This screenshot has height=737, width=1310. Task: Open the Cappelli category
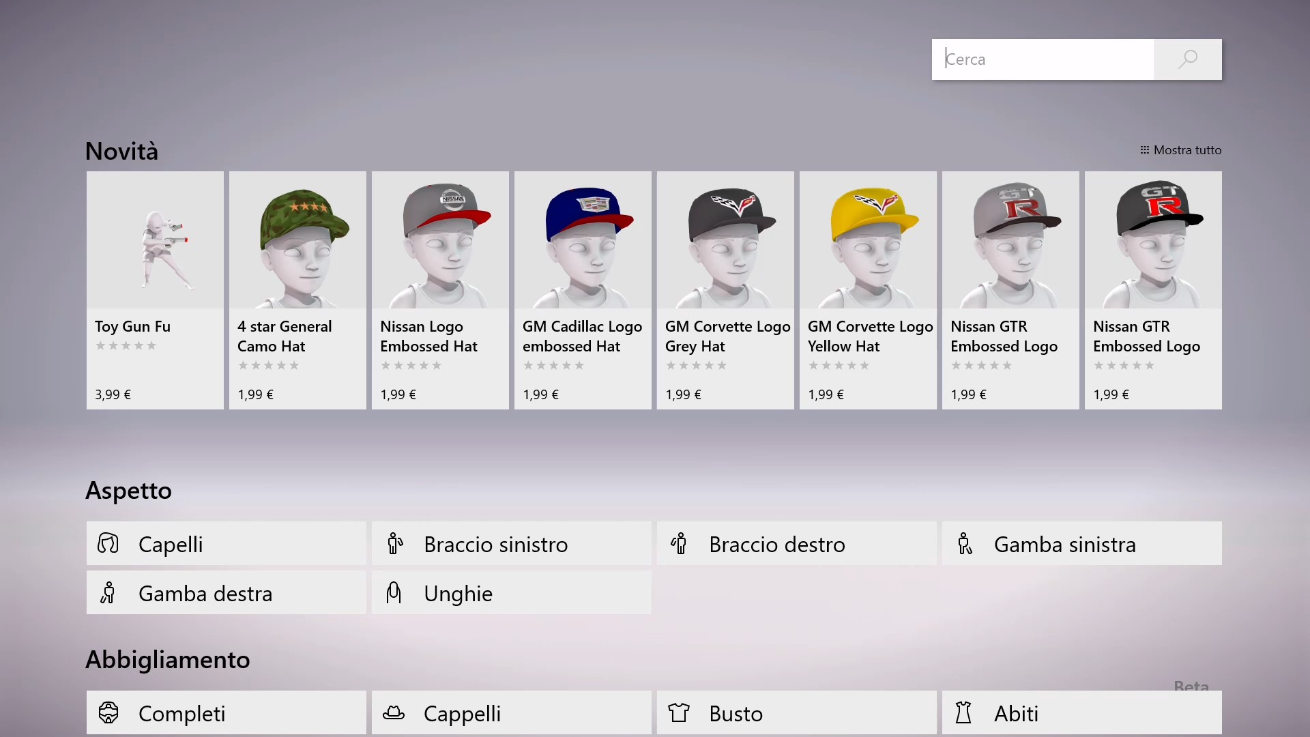pos(512,712)
